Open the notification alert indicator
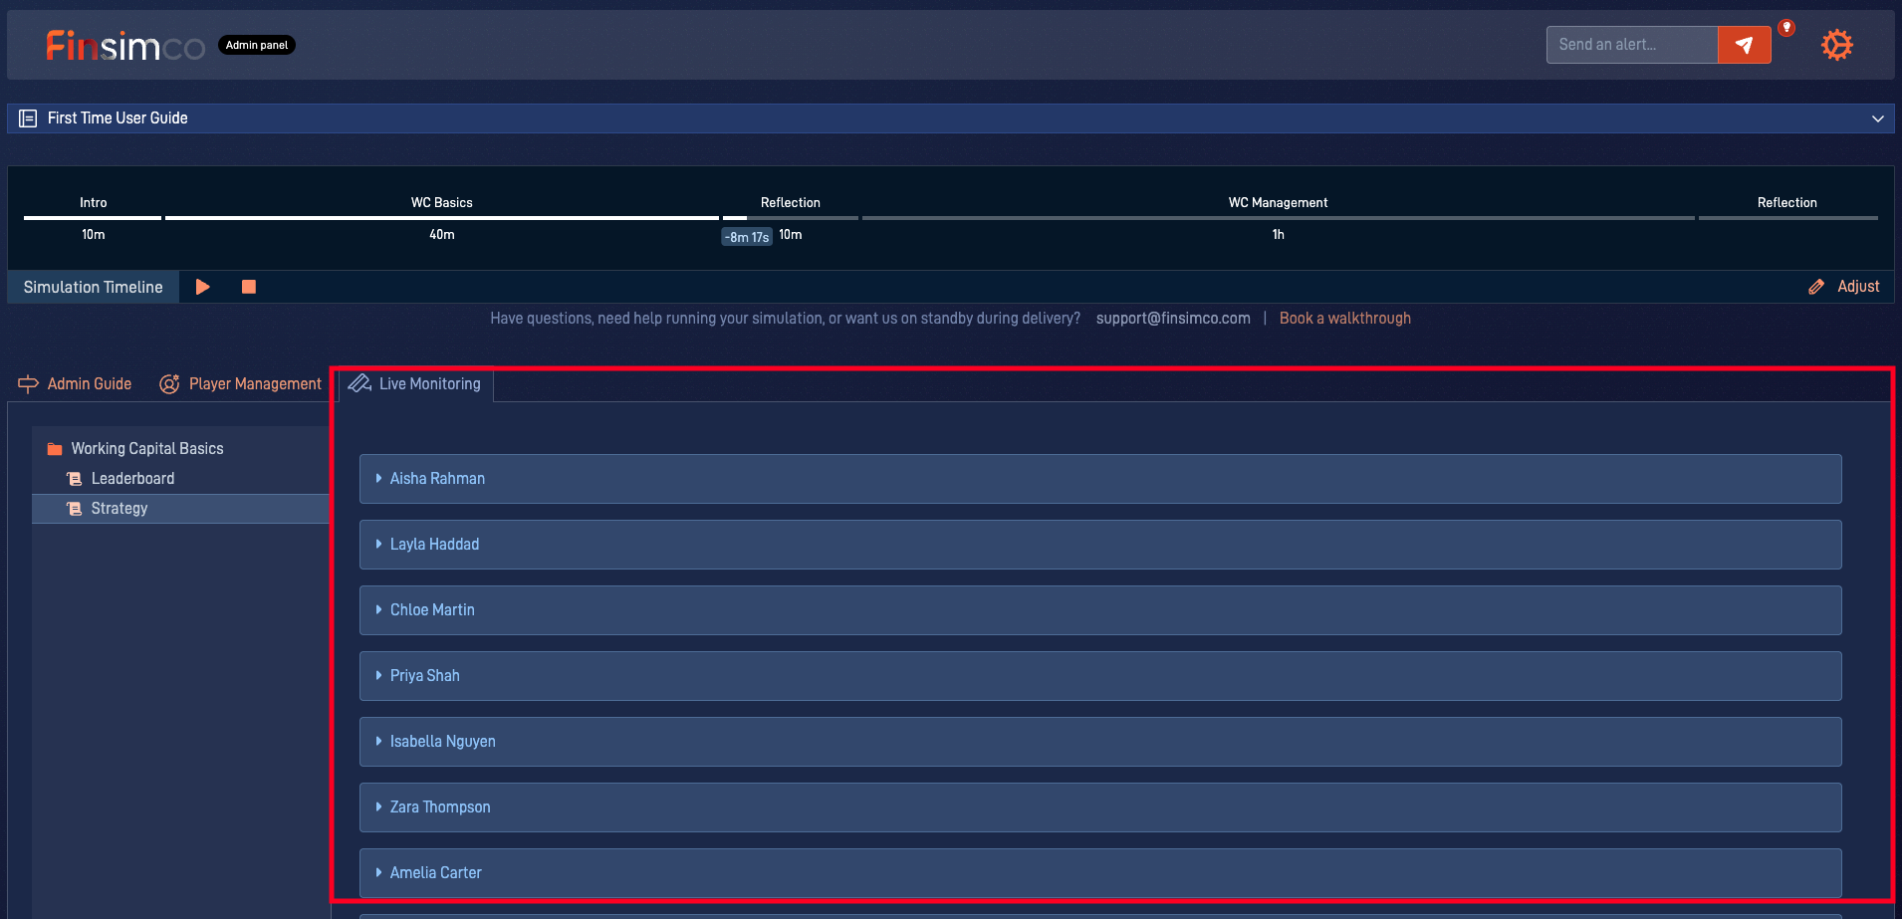The height and width of the screenshot is (919, 1902). click(1787, 28)
